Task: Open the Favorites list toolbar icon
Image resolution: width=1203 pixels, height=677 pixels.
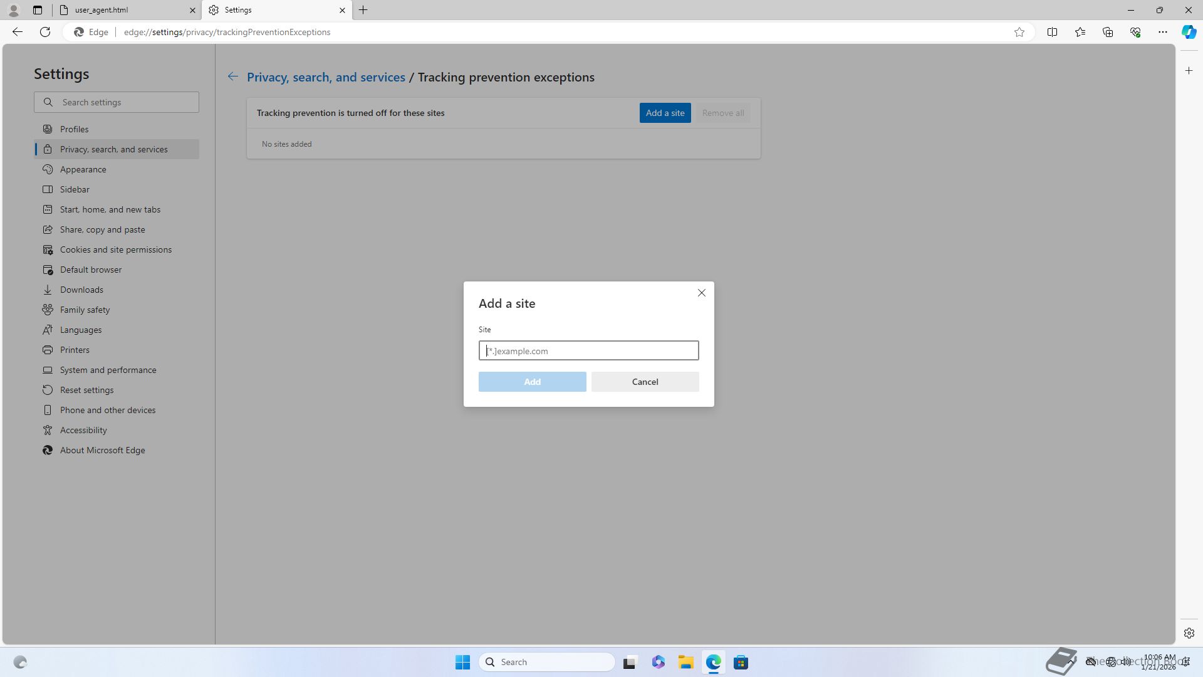Action: [1080, 32]
